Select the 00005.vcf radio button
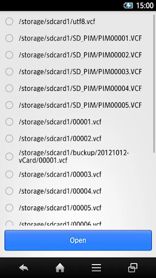 9,208
